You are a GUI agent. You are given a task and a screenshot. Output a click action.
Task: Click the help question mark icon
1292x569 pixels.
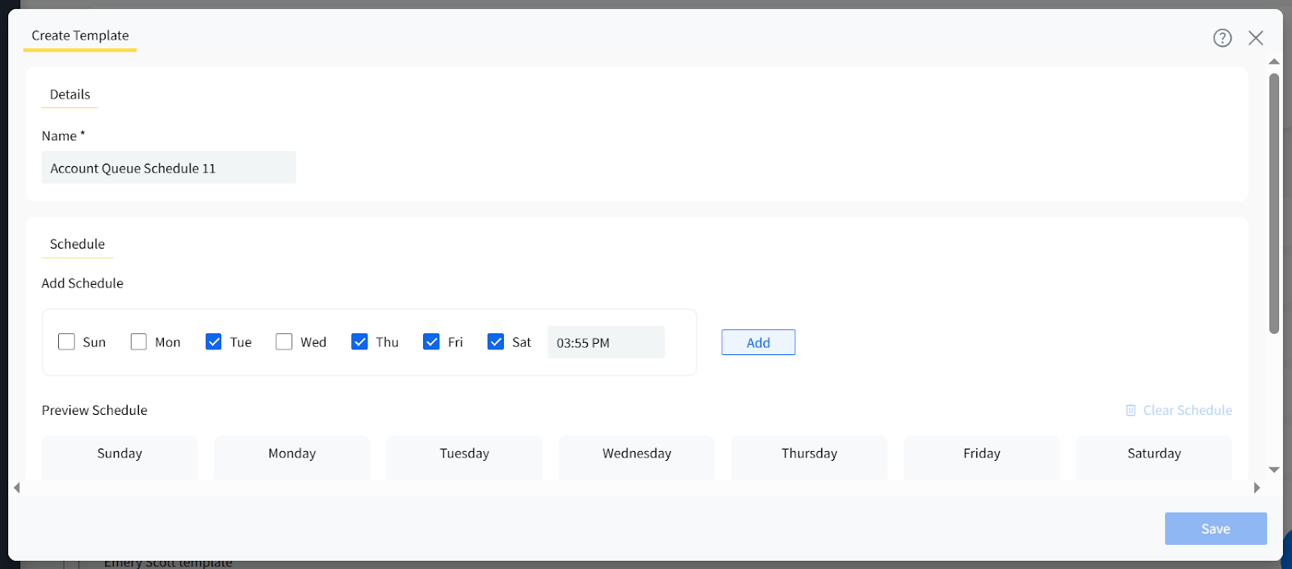1222,38
